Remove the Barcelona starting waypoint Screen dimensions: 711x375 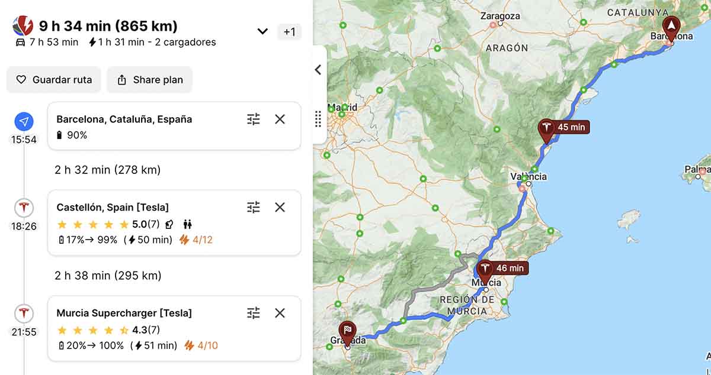click(x=280, y=119)
